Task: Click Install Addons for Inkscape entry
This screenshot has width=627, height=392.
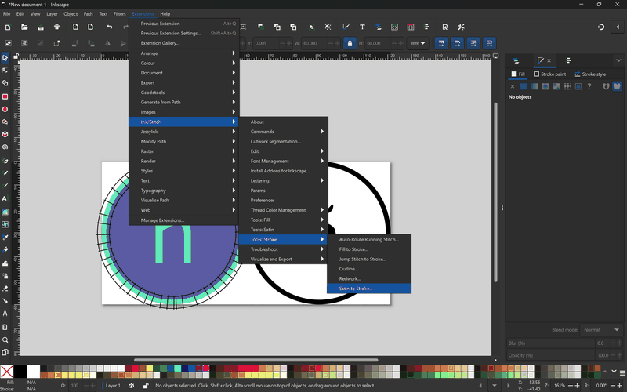Action: point(284,171)
